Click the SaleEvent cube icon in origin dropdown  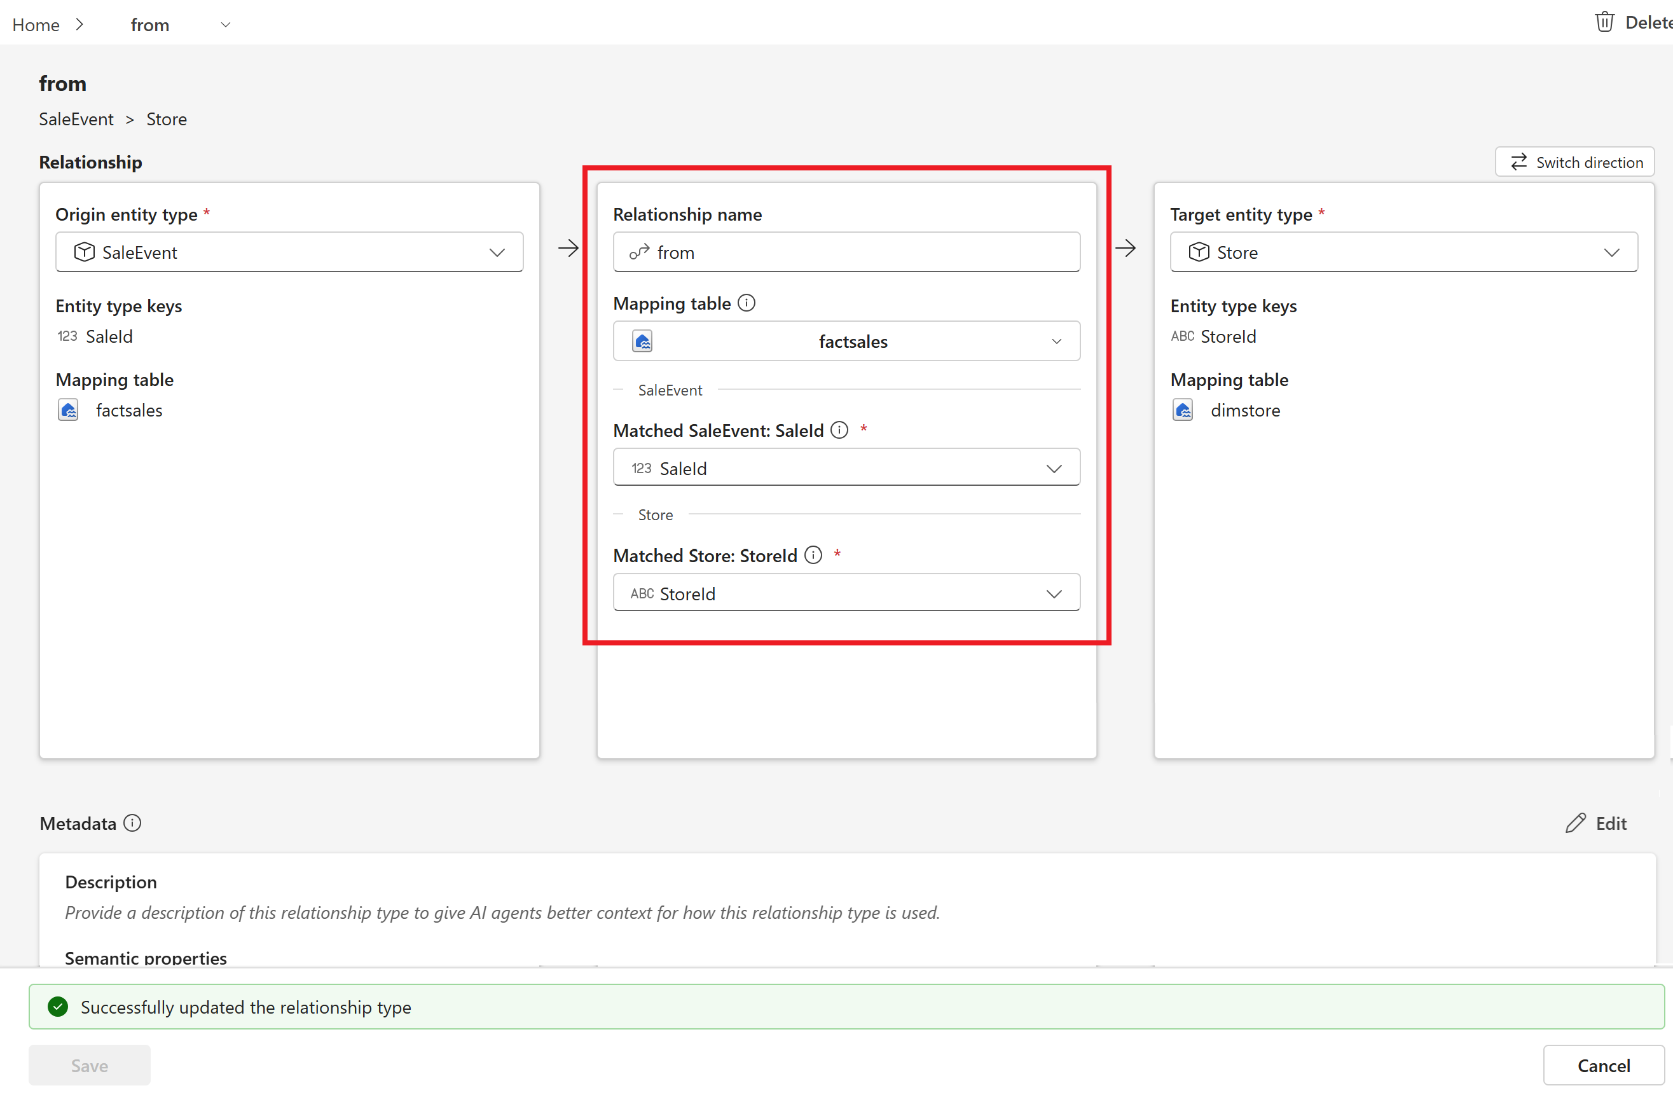tap(85, 252)
